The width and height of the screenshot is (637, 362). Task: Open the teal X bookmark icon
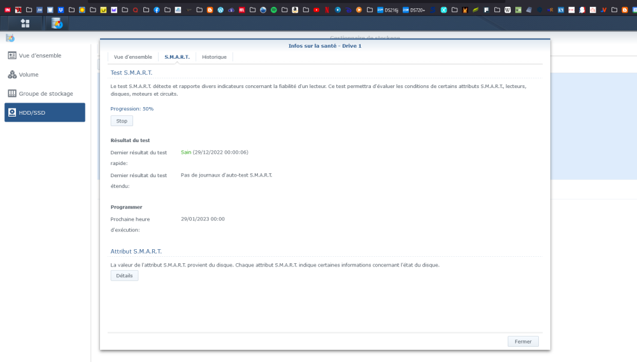[443, 10]
